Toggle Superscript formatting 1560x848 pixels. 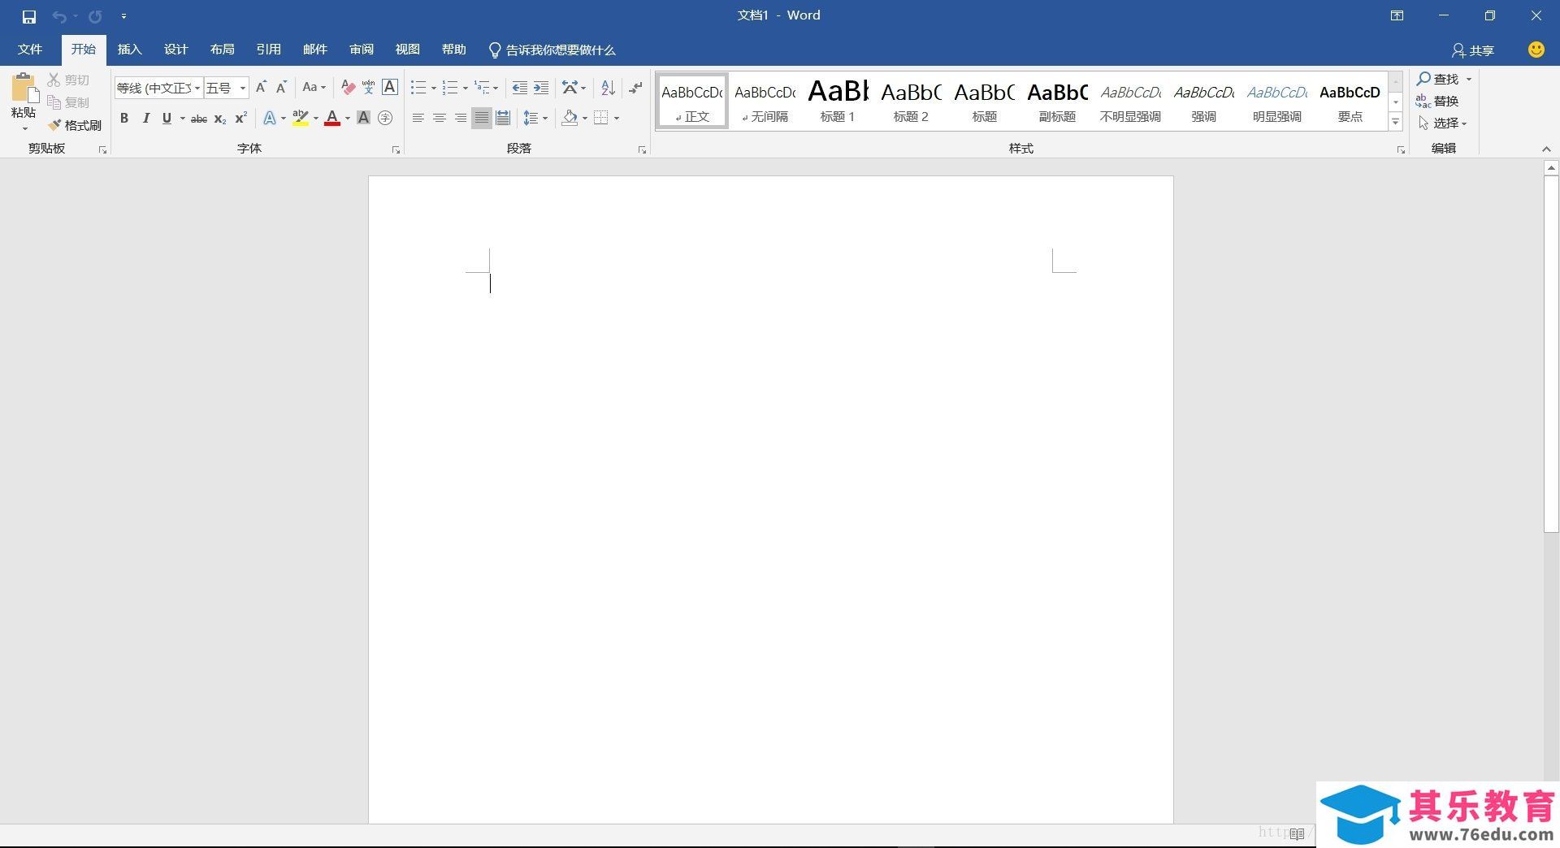point(240,118)
